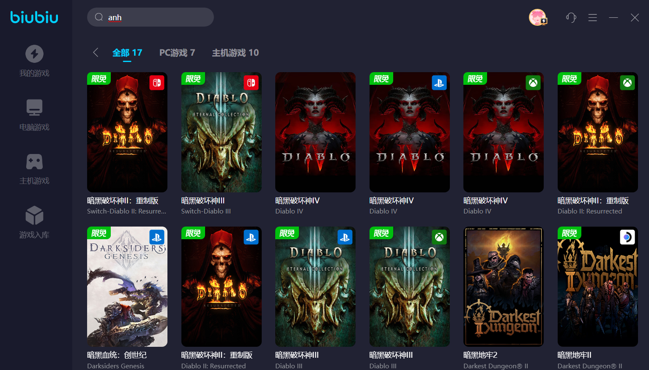Click the customer support headset icon
Image resolution: width=649 pixels, height=370 pixels.
tap(571, 17)
